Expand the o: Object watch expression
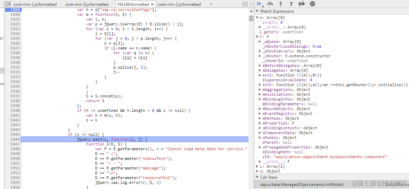The image size is (409, 189). 258,172
